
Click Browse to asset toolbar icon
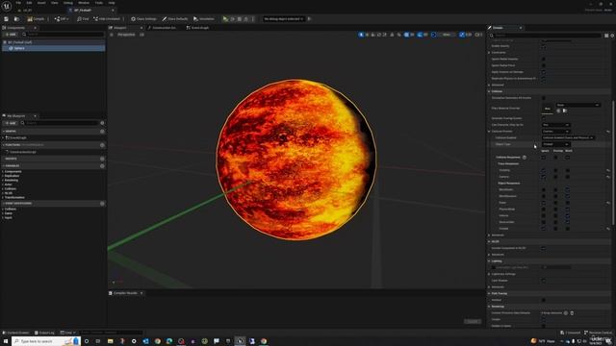tap(16, 19)
